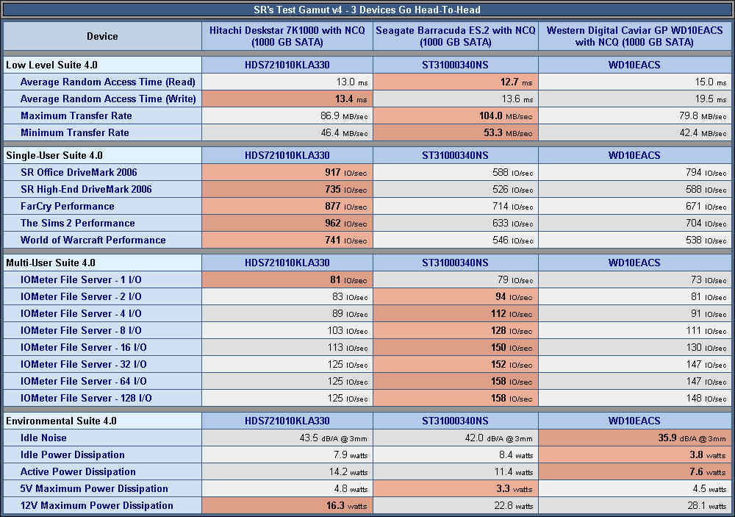Image resolution: width=735 pixels, height=517 pixels.
Task: Select the 104.0 MB/sec maximum transfer value
Action: coord(506,116)
